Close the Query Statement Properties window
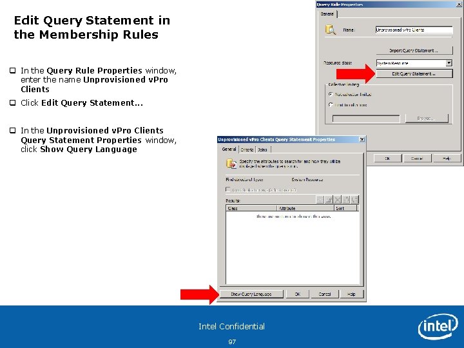 click(x=362, y=139)
